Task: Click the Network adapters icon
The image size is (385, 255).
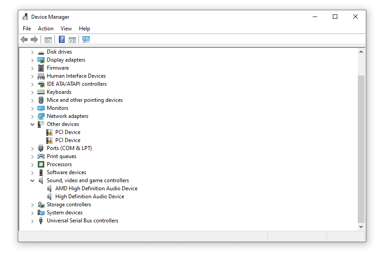Action: click(41, 116)
